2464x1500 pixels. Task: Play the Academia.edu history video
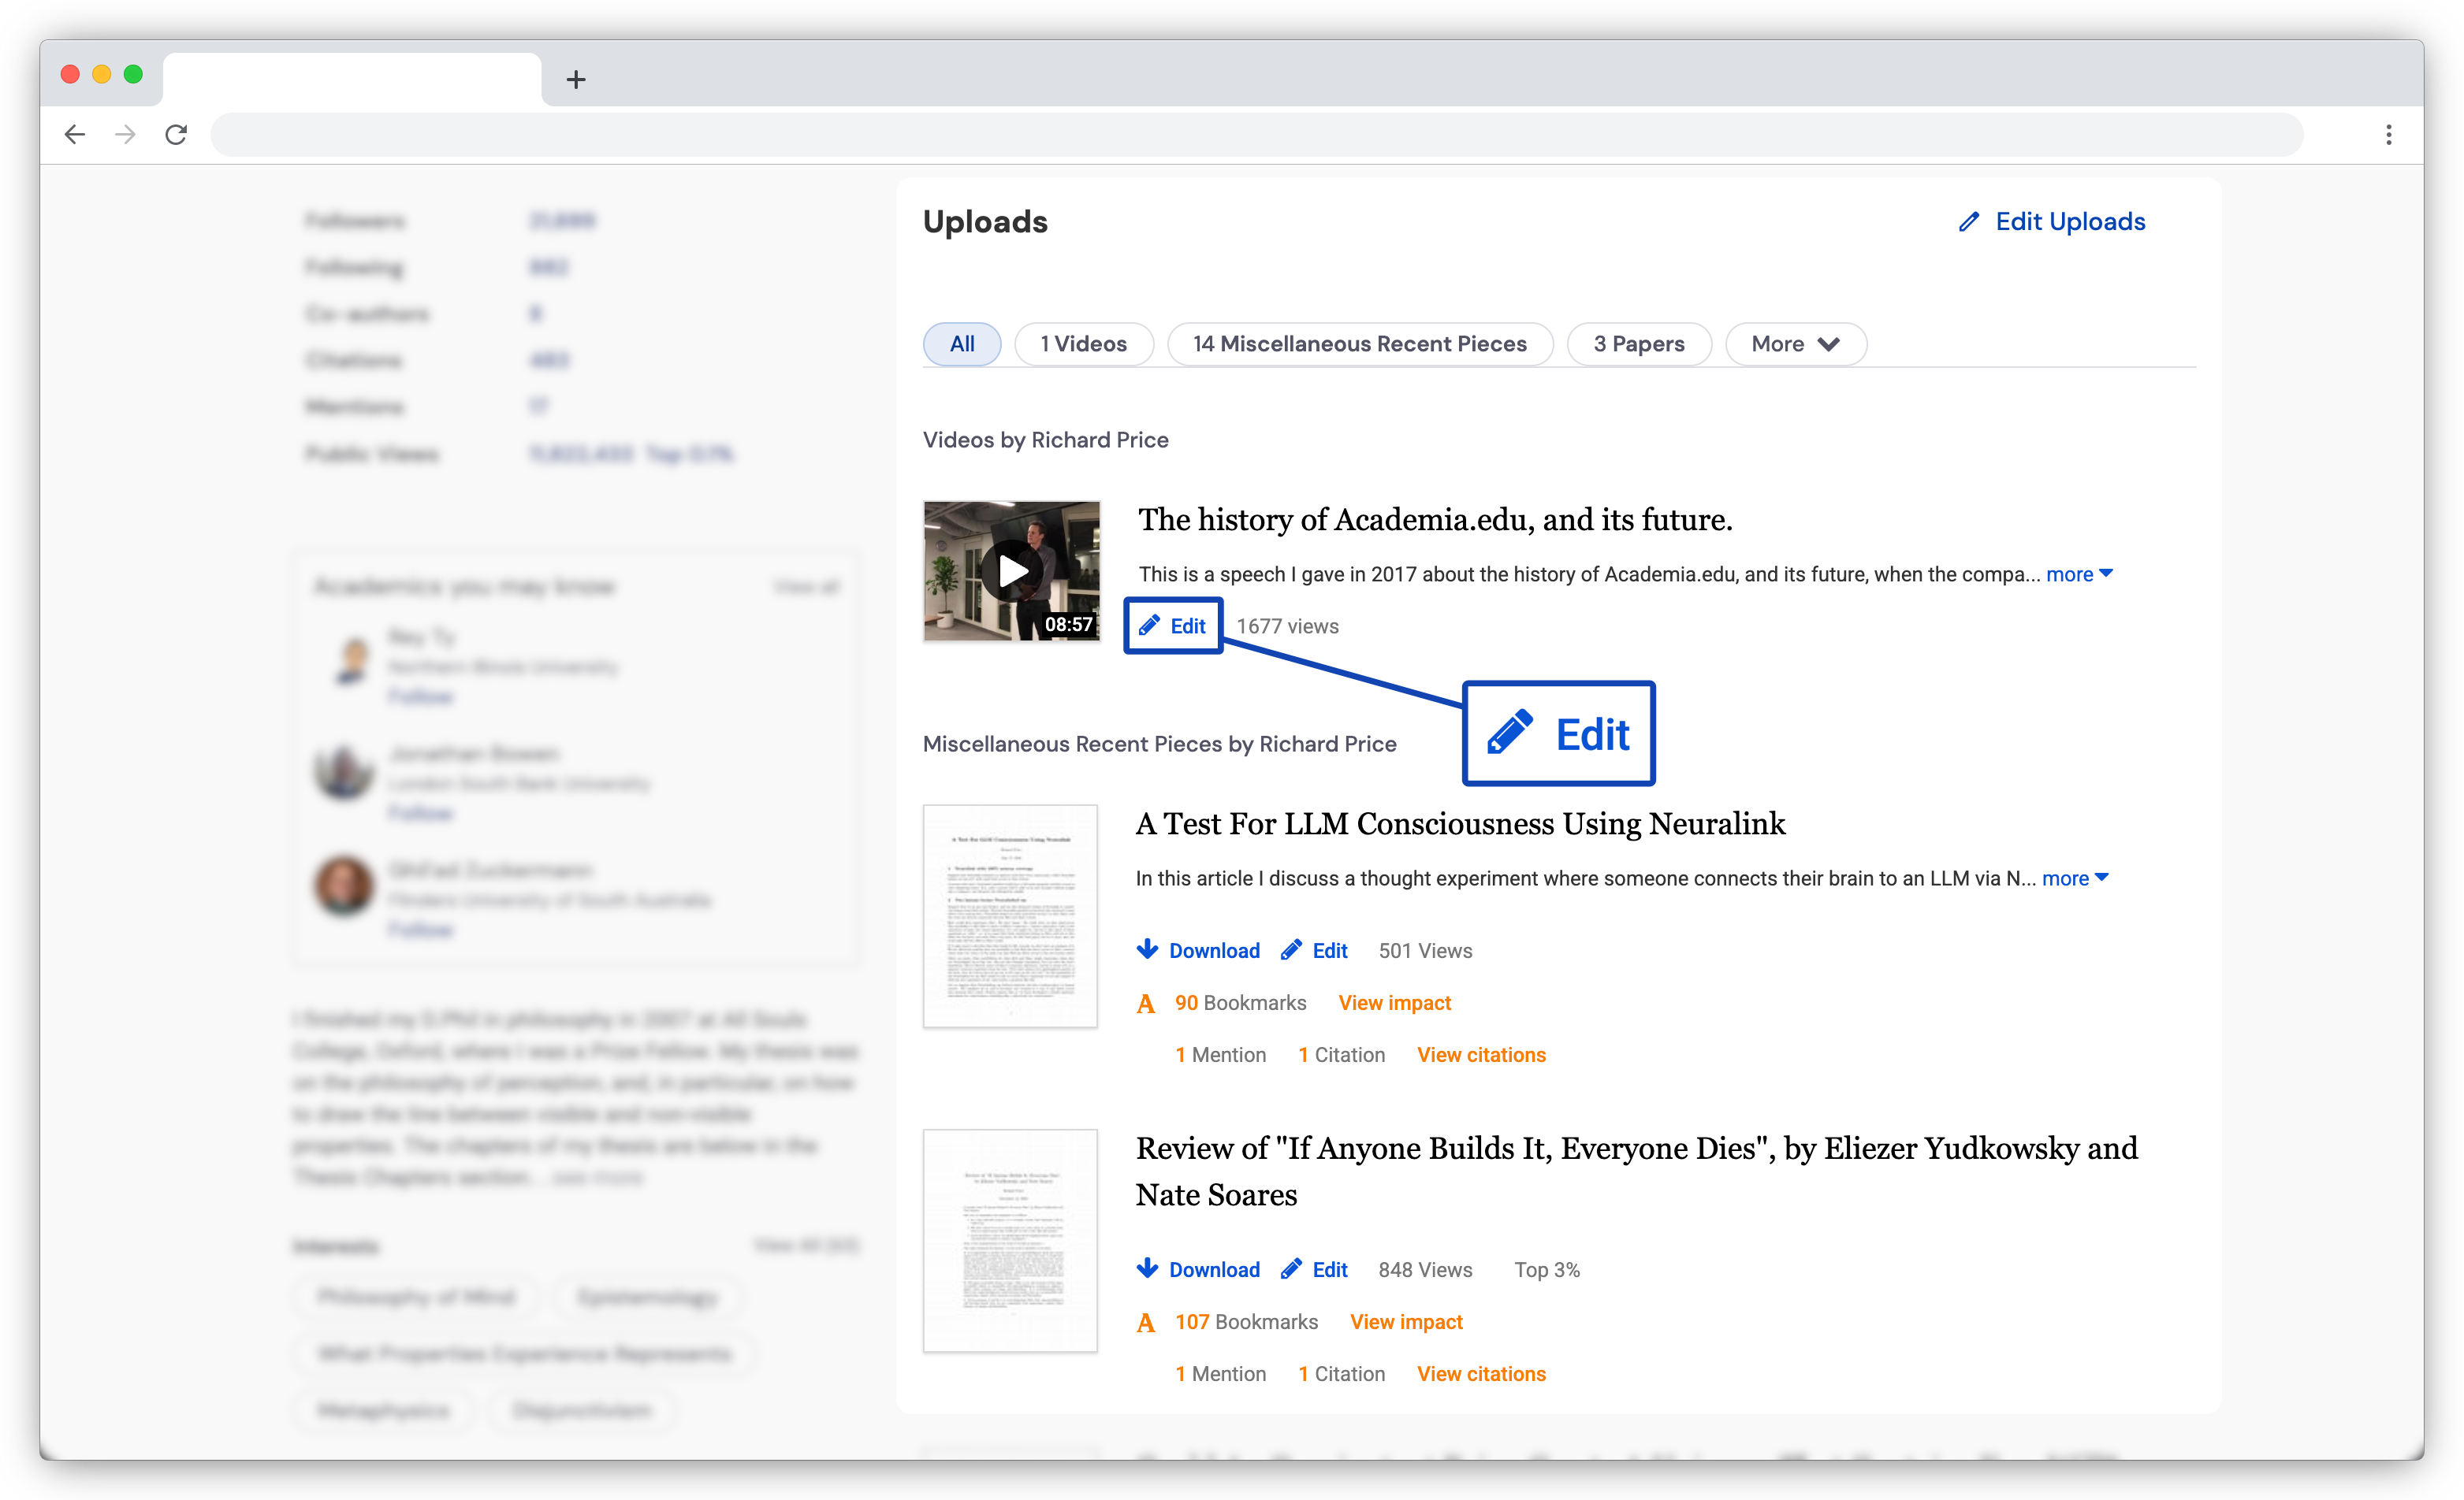coord(1012,570)
